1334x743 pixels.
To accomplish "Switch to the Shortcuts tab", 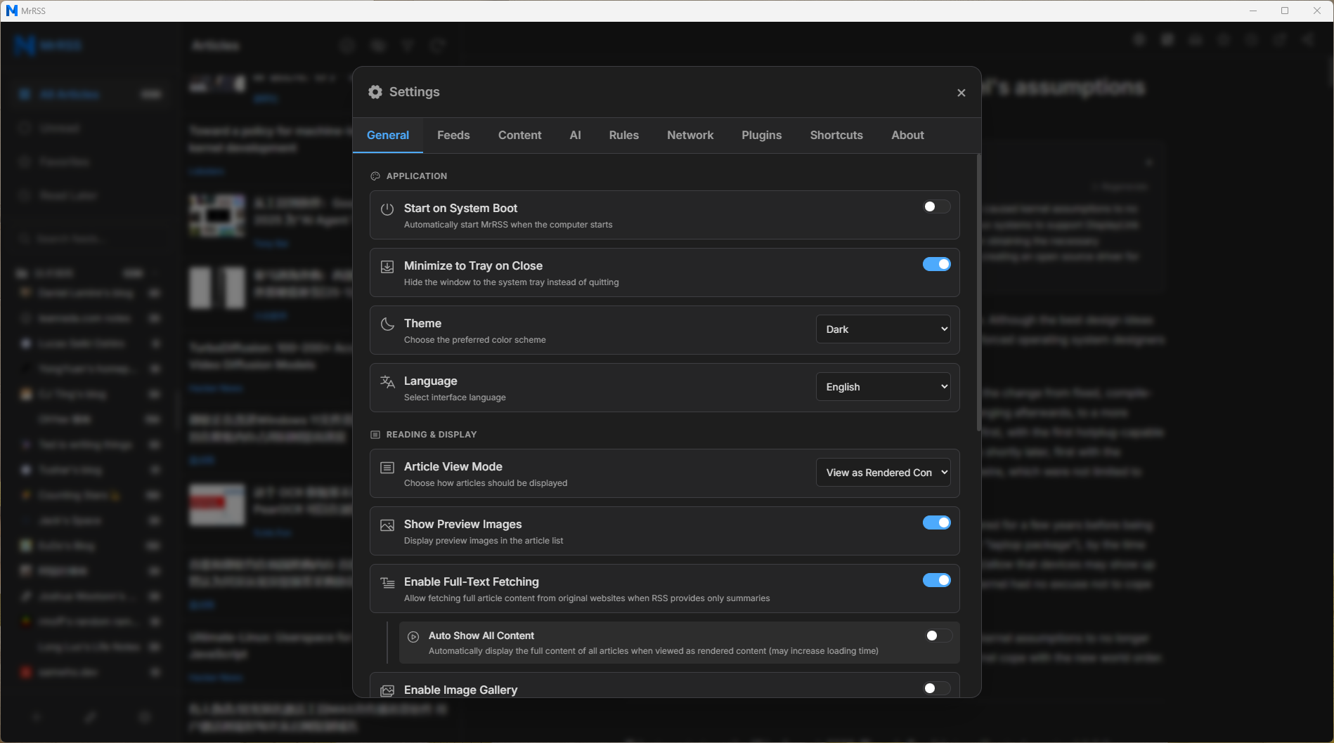I will click(836, 135).
